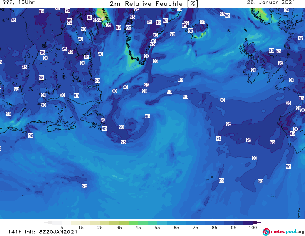Click the '45' value on the color scale
305x236 pixels.
pyautogui.click(x=138, y=228)
